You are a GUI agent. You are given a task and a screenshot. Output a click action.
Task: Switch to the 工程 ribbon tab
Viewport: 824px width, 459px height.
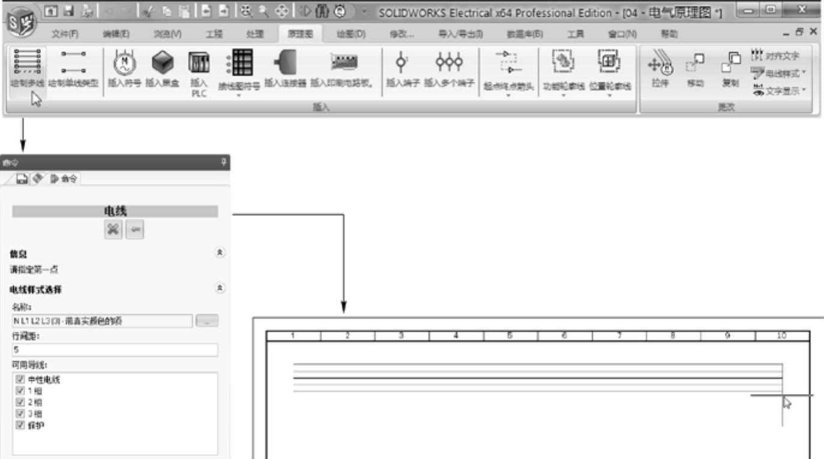click(214, 34)
